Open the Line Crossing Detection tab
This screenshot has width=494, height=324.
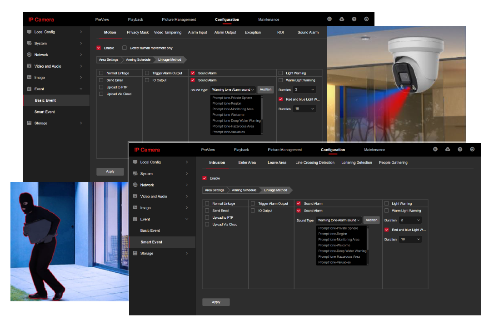(x=314, y=162)
